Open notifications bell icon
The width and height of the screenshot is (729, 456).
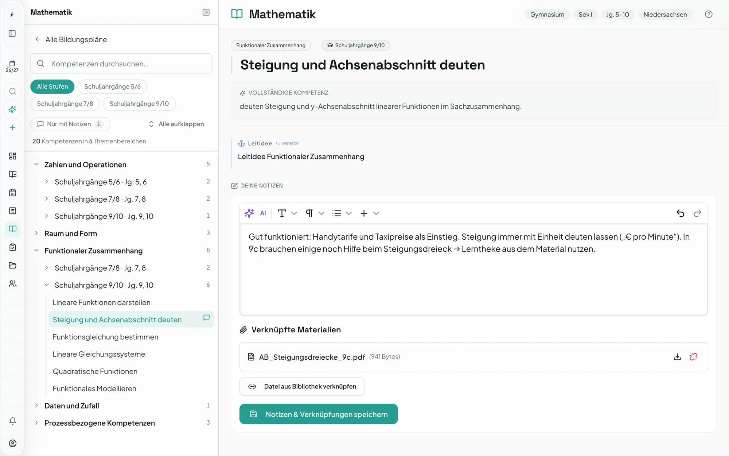coord(12,421)
